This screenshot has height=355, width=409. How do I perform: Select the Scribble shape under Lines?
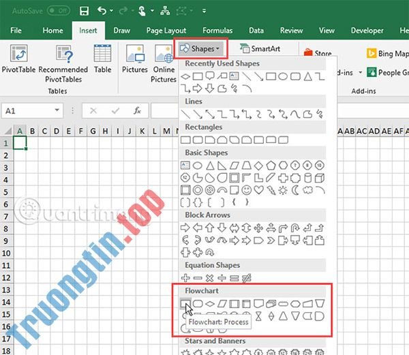pos(320,114)
